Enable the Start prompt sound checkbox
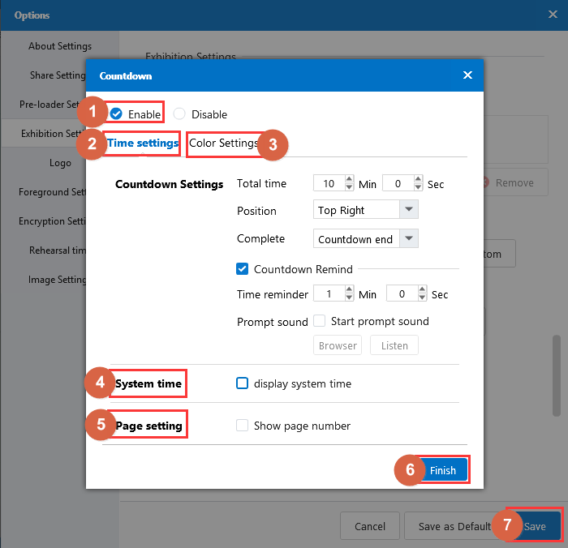568x548 pixels. [x=319, y=321]
